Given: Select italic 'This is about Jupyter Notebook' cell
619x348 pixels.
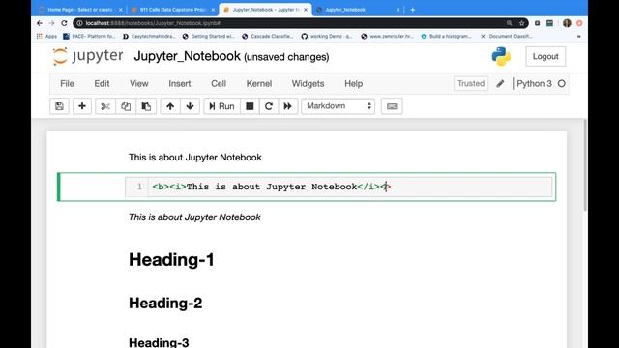Looking at the screenshot, I should pos(194,217).
